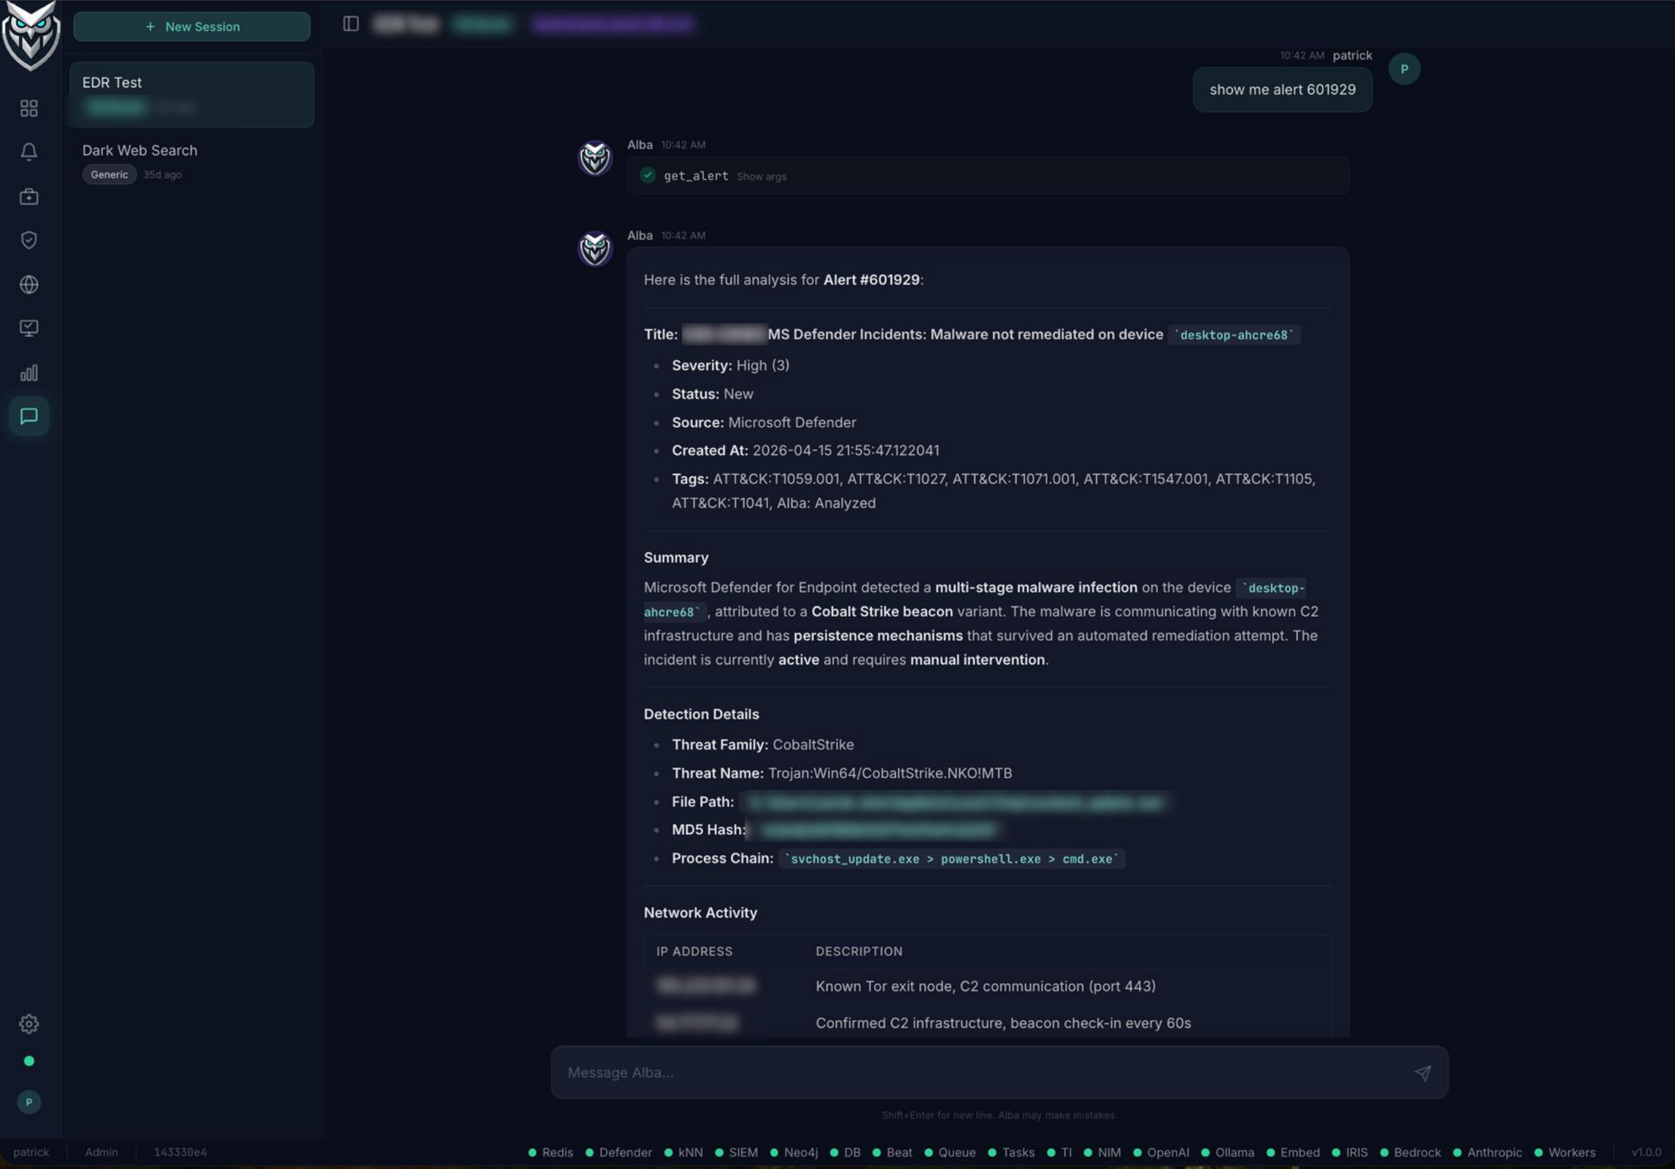Click the IP ADDRESS column header
Image resolution: width=1675 pixels, height=1169 pixels.
694,951
